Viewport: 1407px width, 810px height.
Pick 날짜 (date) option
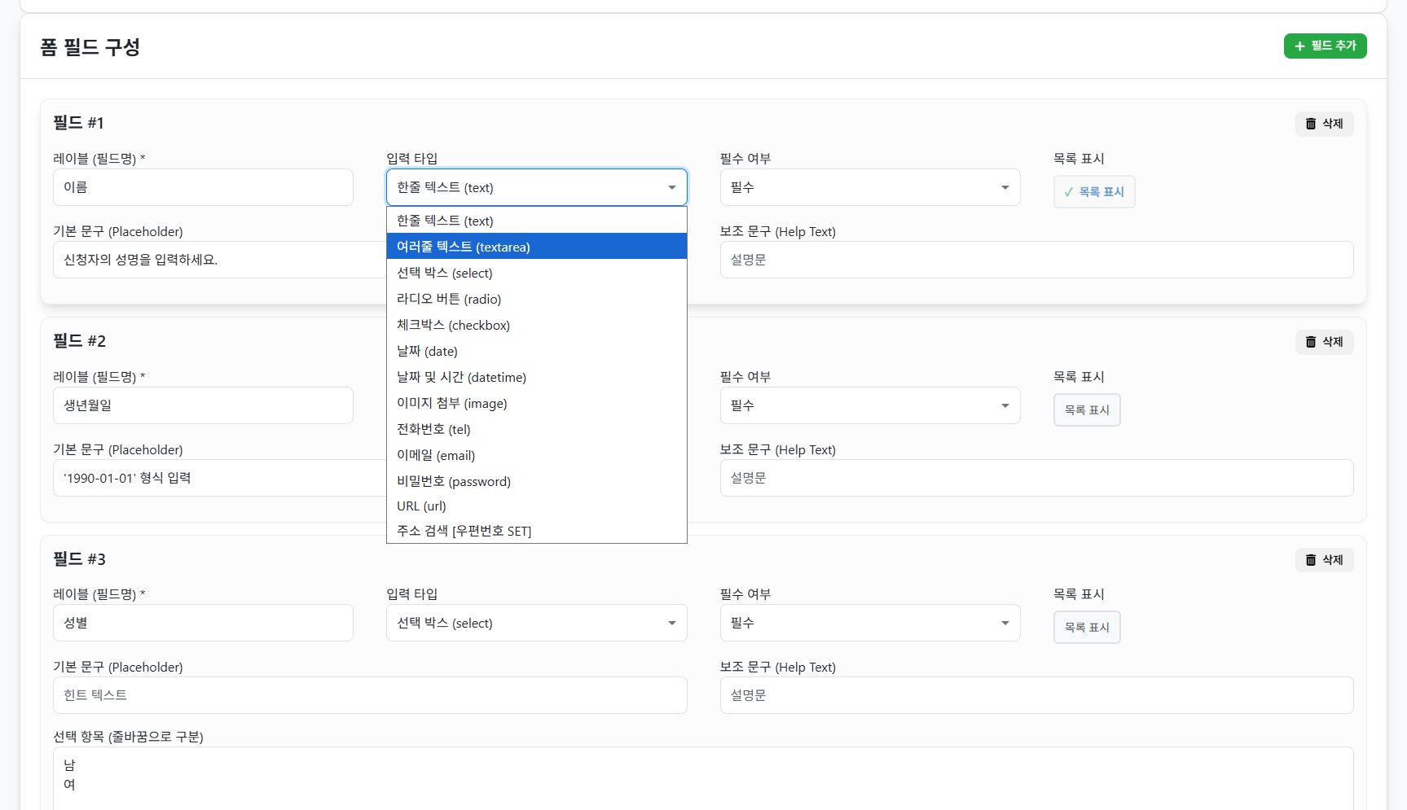pyautogui.click(x=537, y=351)
